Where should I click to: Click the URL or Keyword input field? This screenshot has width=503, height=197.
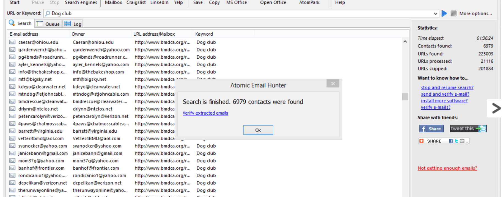(x=241, y=13)
